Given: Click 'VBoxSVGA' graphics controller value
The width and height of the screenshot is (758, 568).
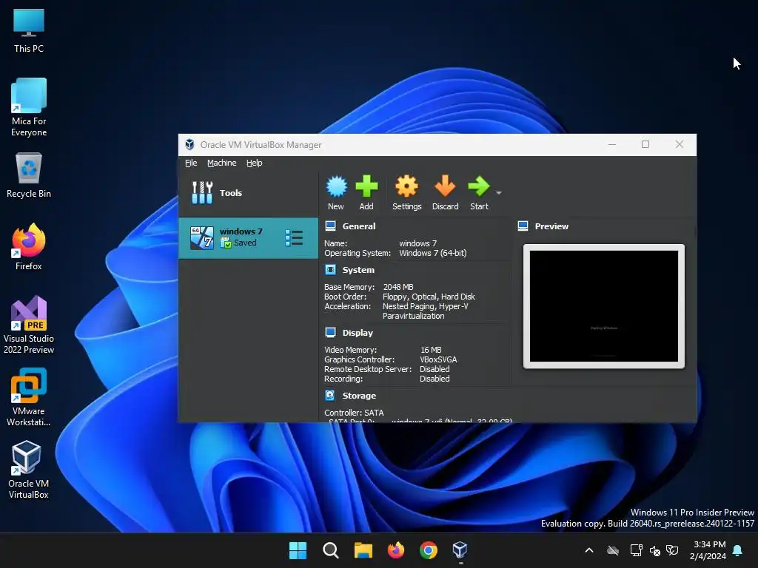Looking at the screenshot, I should (438, 359).
